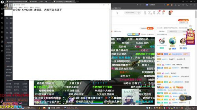
Task: Open a new browser tab with plus button
Action: 78,2
